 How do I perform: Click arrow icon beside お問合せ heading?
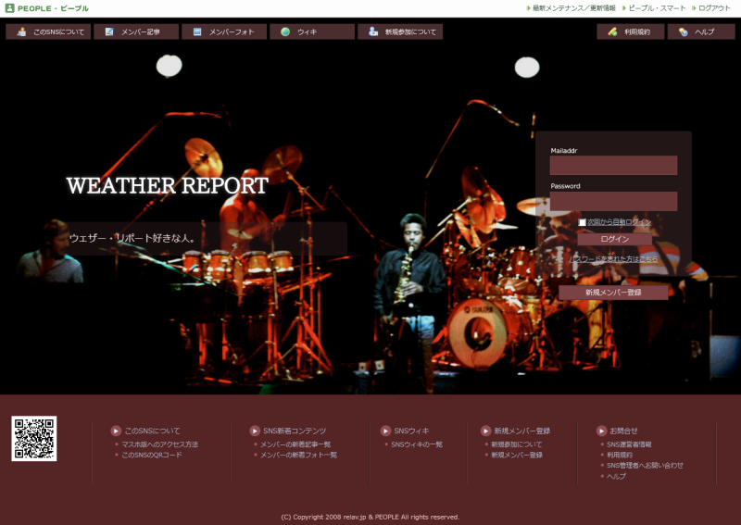(601, 431)
